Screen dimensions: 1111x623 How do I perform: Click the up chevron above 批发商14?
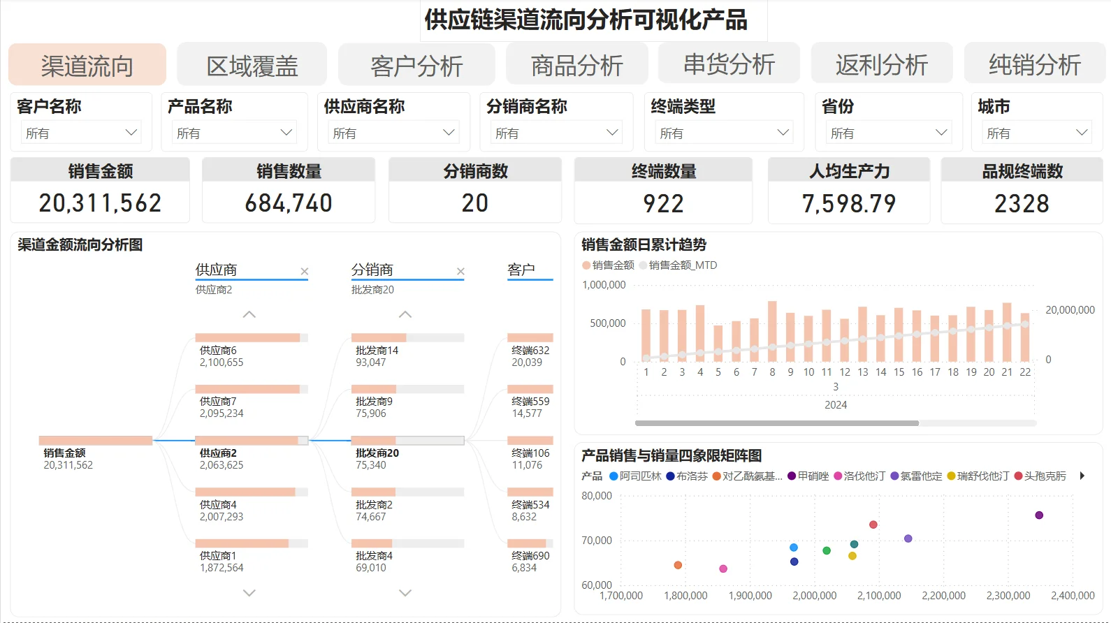405,314
